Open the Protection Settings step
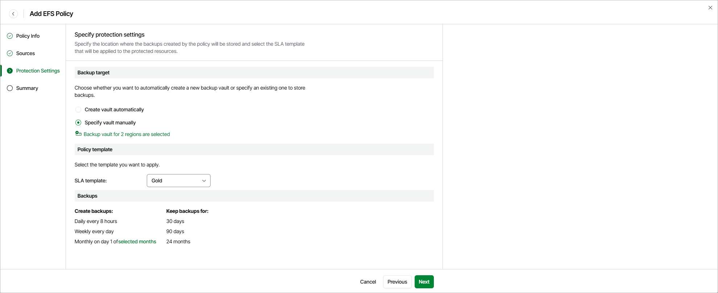Viewport: 718px width, 293px height. [x=38, y=71]
